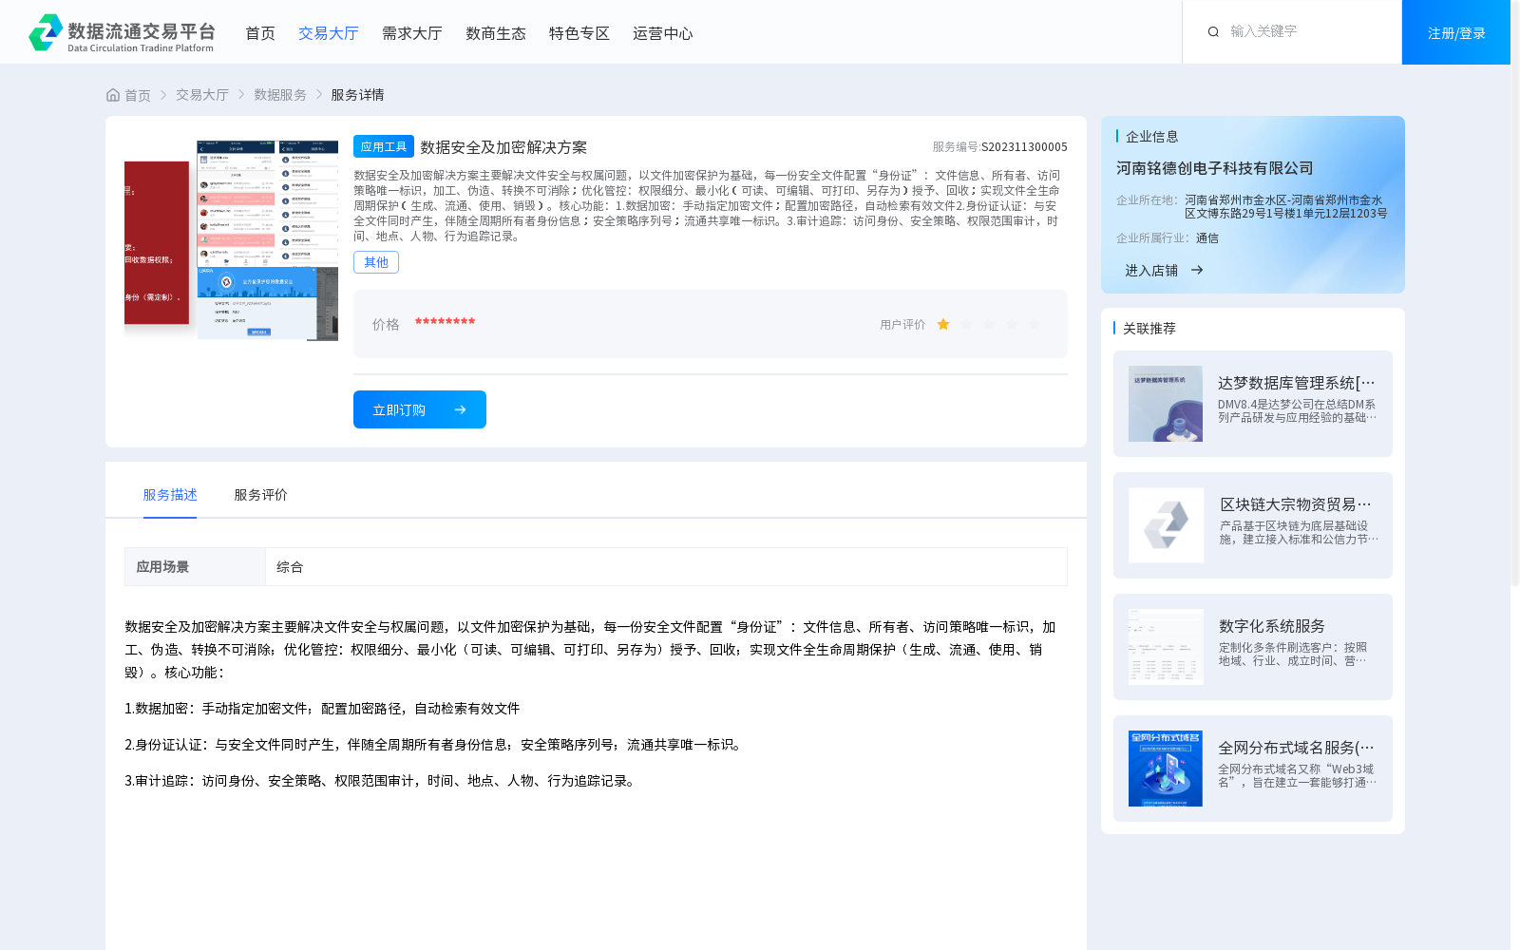
Task: Open the 区块链大宗物资贸易 recommendation title
Action: tap(1296, 504)
